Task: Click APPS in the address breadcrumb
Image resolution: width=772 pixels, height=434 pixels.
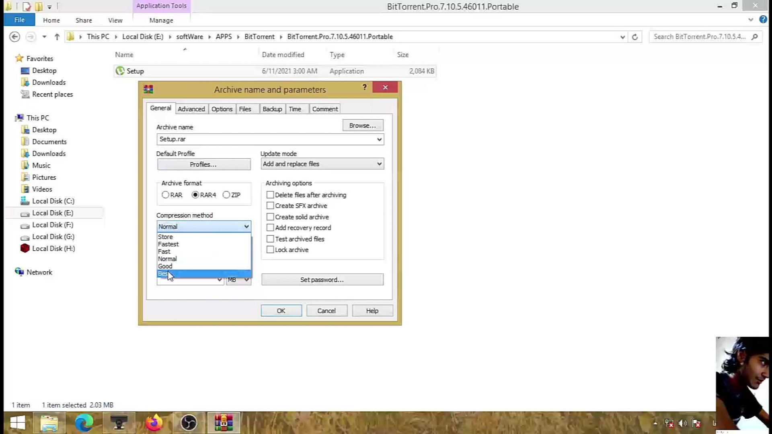Action: (224, 37)
